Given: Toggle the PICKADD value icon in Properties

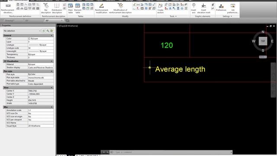Looking at the screenshot, I should (43, 31).
